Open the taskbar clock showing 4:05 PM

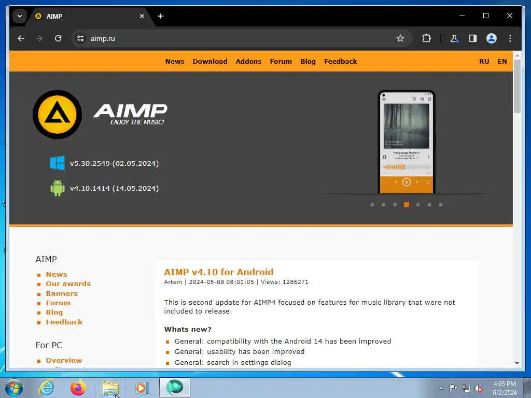point(505,388)
